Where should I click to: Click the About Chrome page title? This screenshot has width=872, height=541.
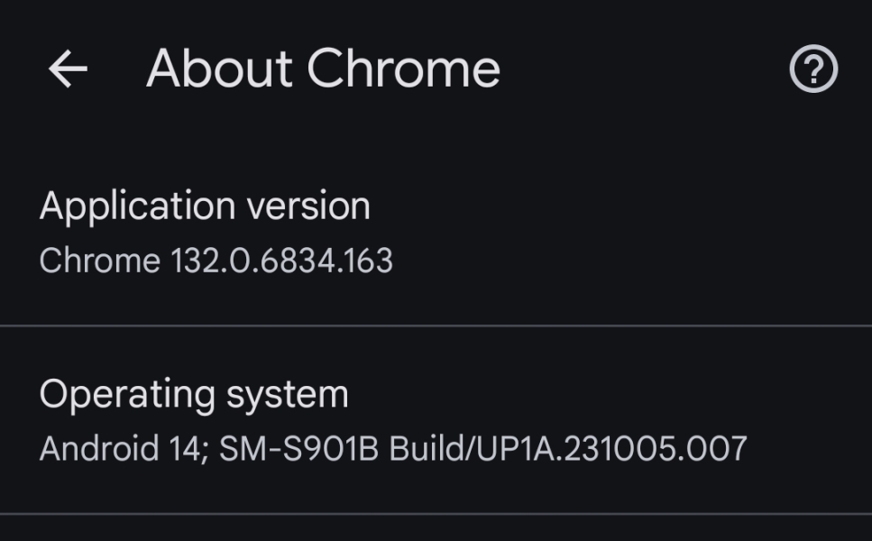point(323,69)
